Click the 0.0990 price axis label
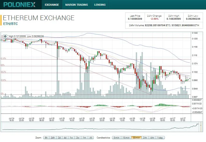 tap(195, 80)
